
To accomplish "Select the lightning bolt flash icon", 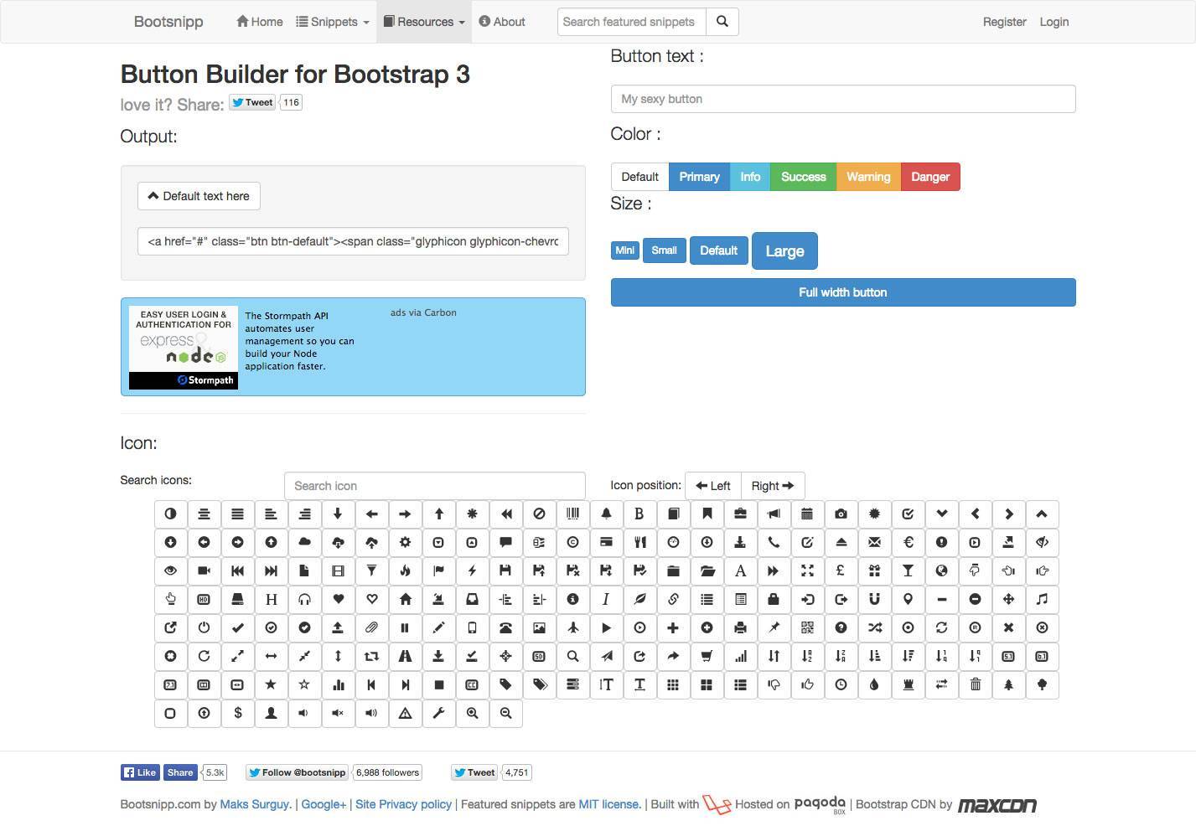I will point(472,570).
